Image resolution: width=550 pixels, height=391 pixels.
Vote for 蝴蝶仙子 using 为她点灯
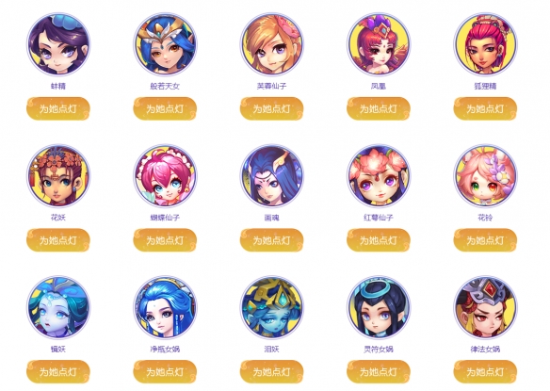(165, 240)
